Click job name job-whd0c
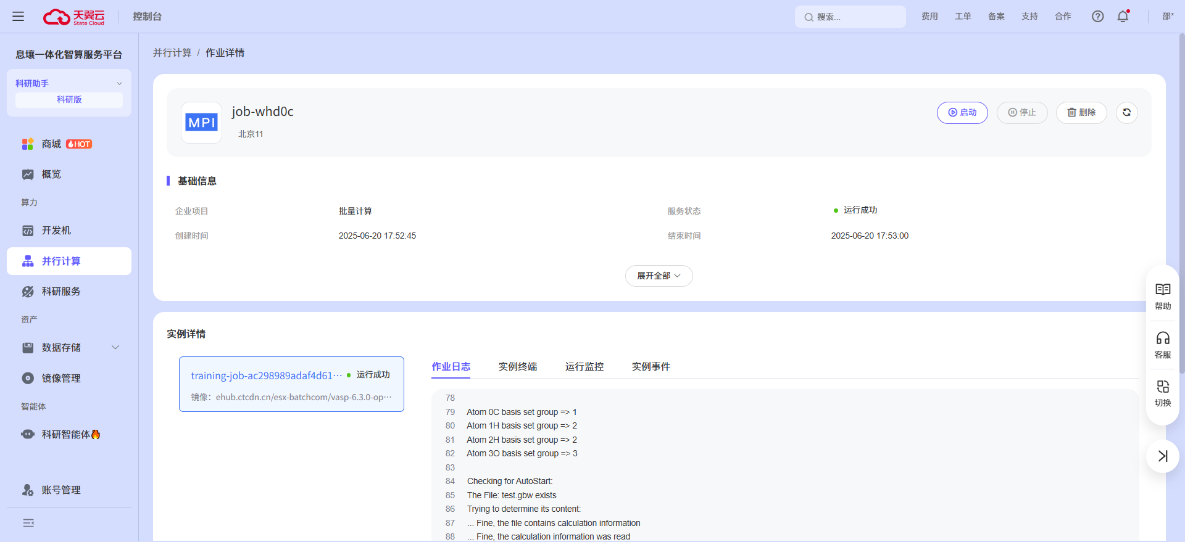The image size is (1185, 542). pyautogui.click(x=262, y=112)
